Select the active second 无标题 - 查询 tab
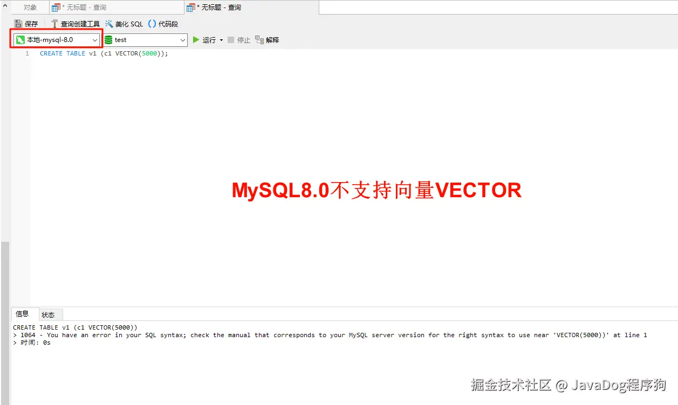 point(251,8)
